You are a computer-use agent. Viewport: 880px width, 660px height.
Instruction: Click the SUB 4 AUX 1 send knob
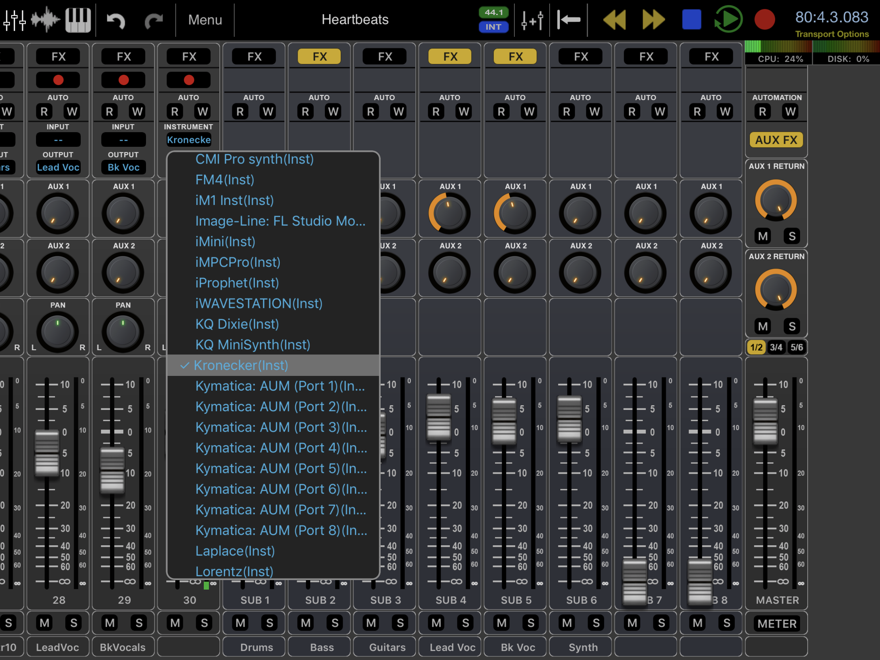pyautogui.click(x=449, y=213)
